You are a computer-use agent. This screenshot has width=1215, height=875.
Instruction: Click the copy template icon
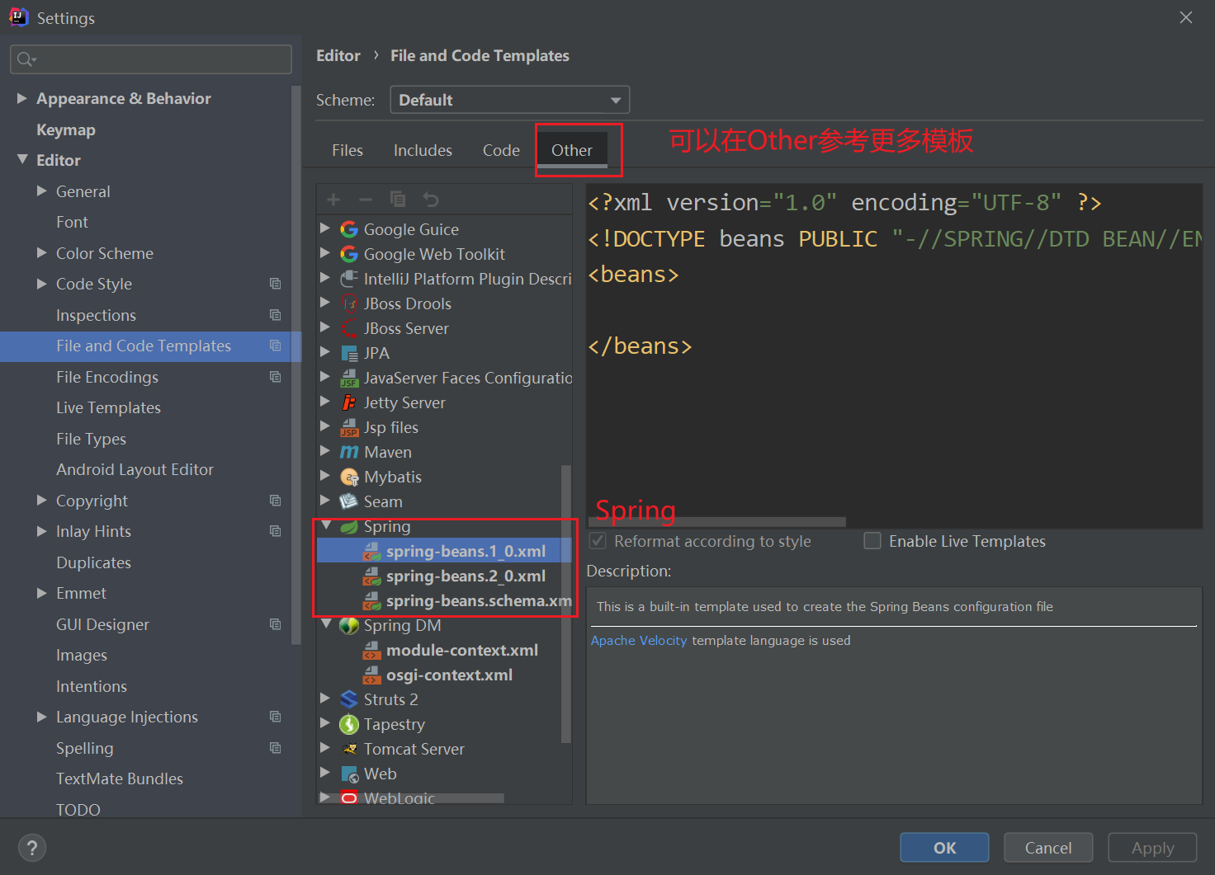(x=398, y=200)
